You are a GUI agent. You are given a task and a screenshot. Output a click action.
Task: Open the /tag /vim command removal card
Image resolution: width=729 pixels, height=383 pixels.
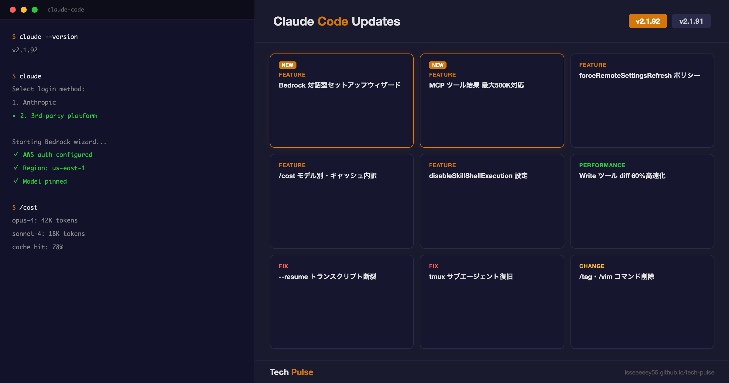click(x=642, y=302)
